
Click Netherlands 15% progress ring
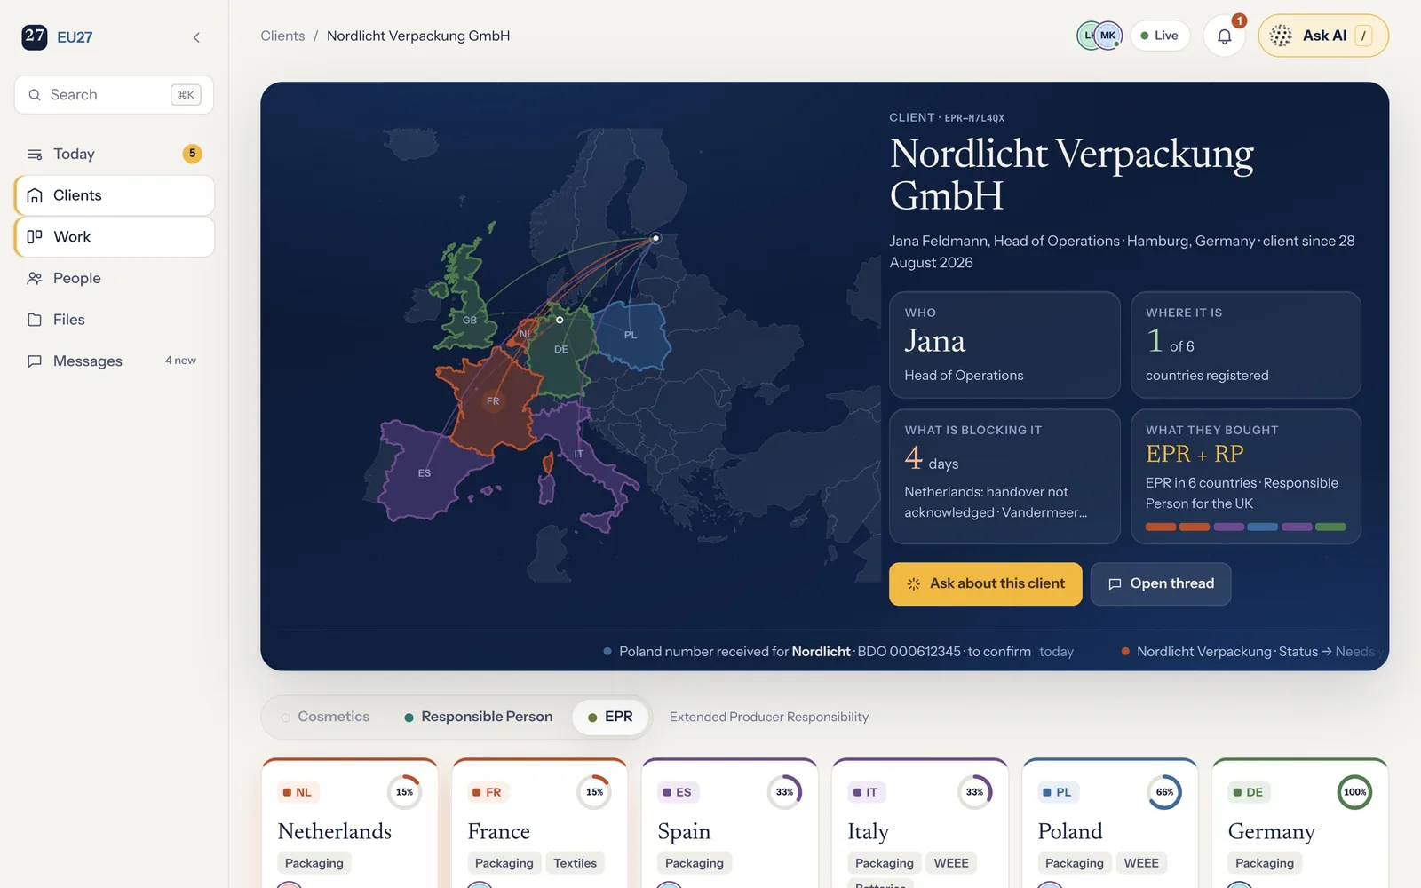[404, 792]
